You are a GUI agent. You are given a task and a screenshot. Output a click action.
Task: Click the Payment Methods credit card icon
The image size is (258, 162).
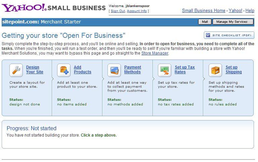[114, 70]
